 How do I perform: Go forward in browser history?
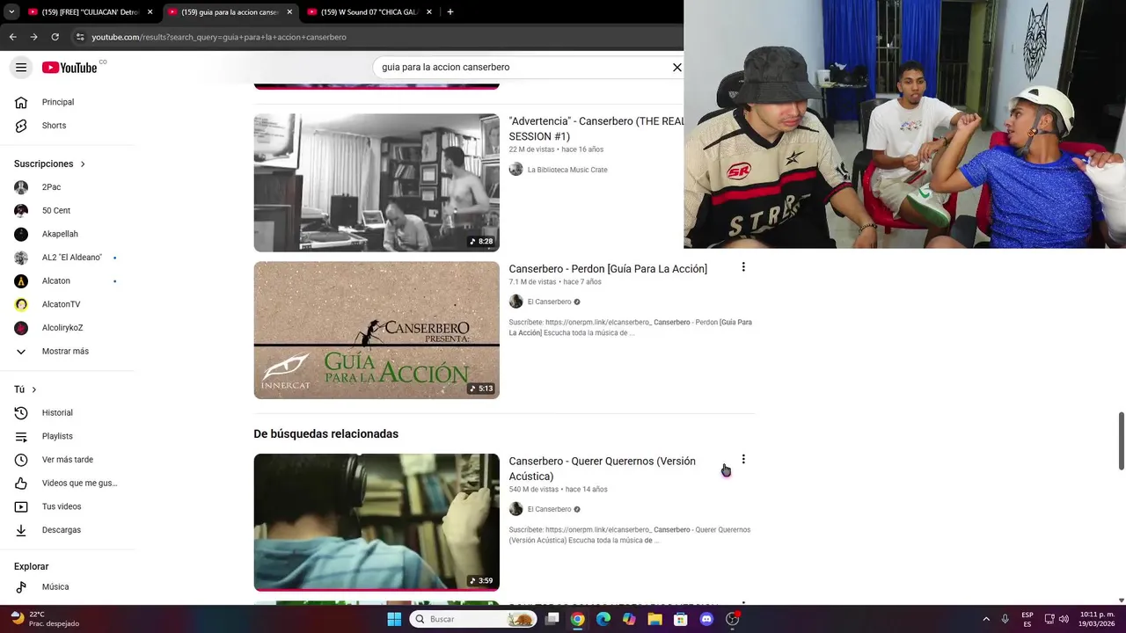tap(33, 37)
